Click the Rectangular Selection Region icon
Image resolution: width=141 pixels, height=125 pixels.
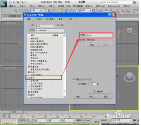point(55,11)
